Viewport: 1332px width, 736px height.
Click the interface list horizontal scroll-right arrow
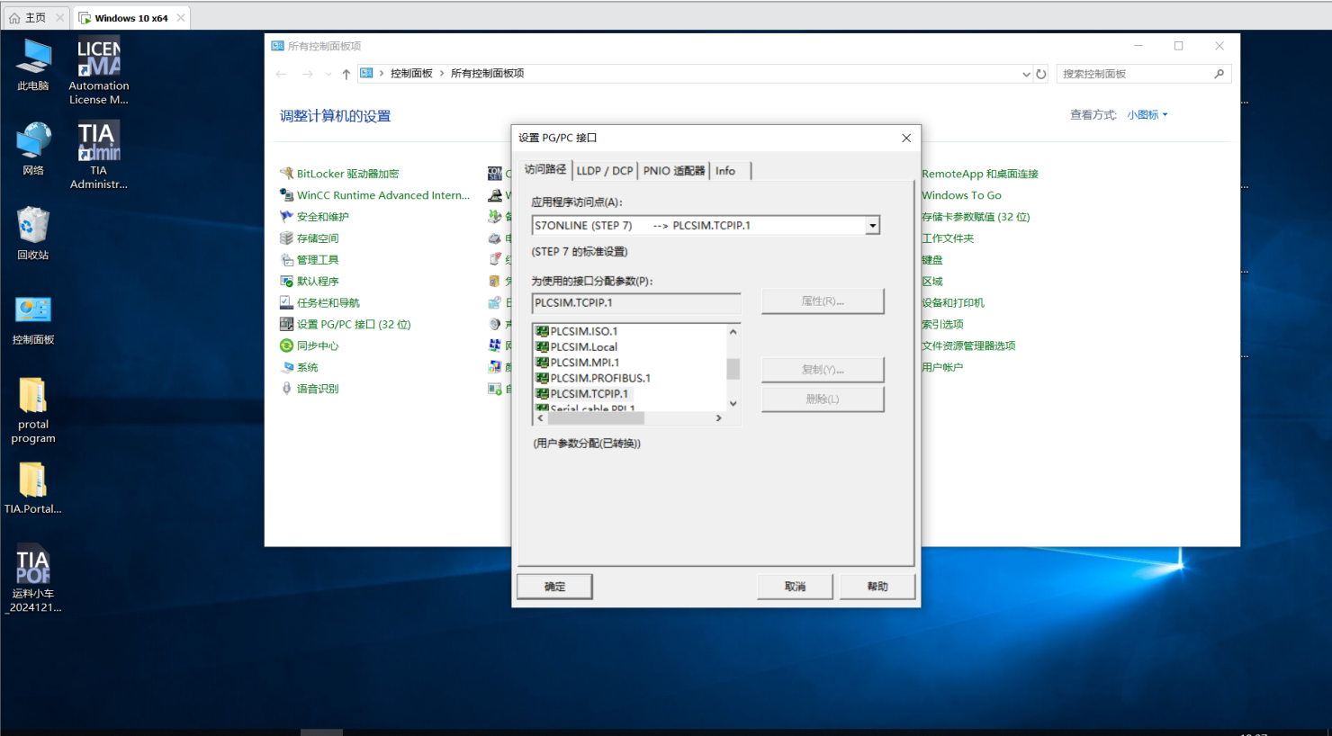pos(718,418)
